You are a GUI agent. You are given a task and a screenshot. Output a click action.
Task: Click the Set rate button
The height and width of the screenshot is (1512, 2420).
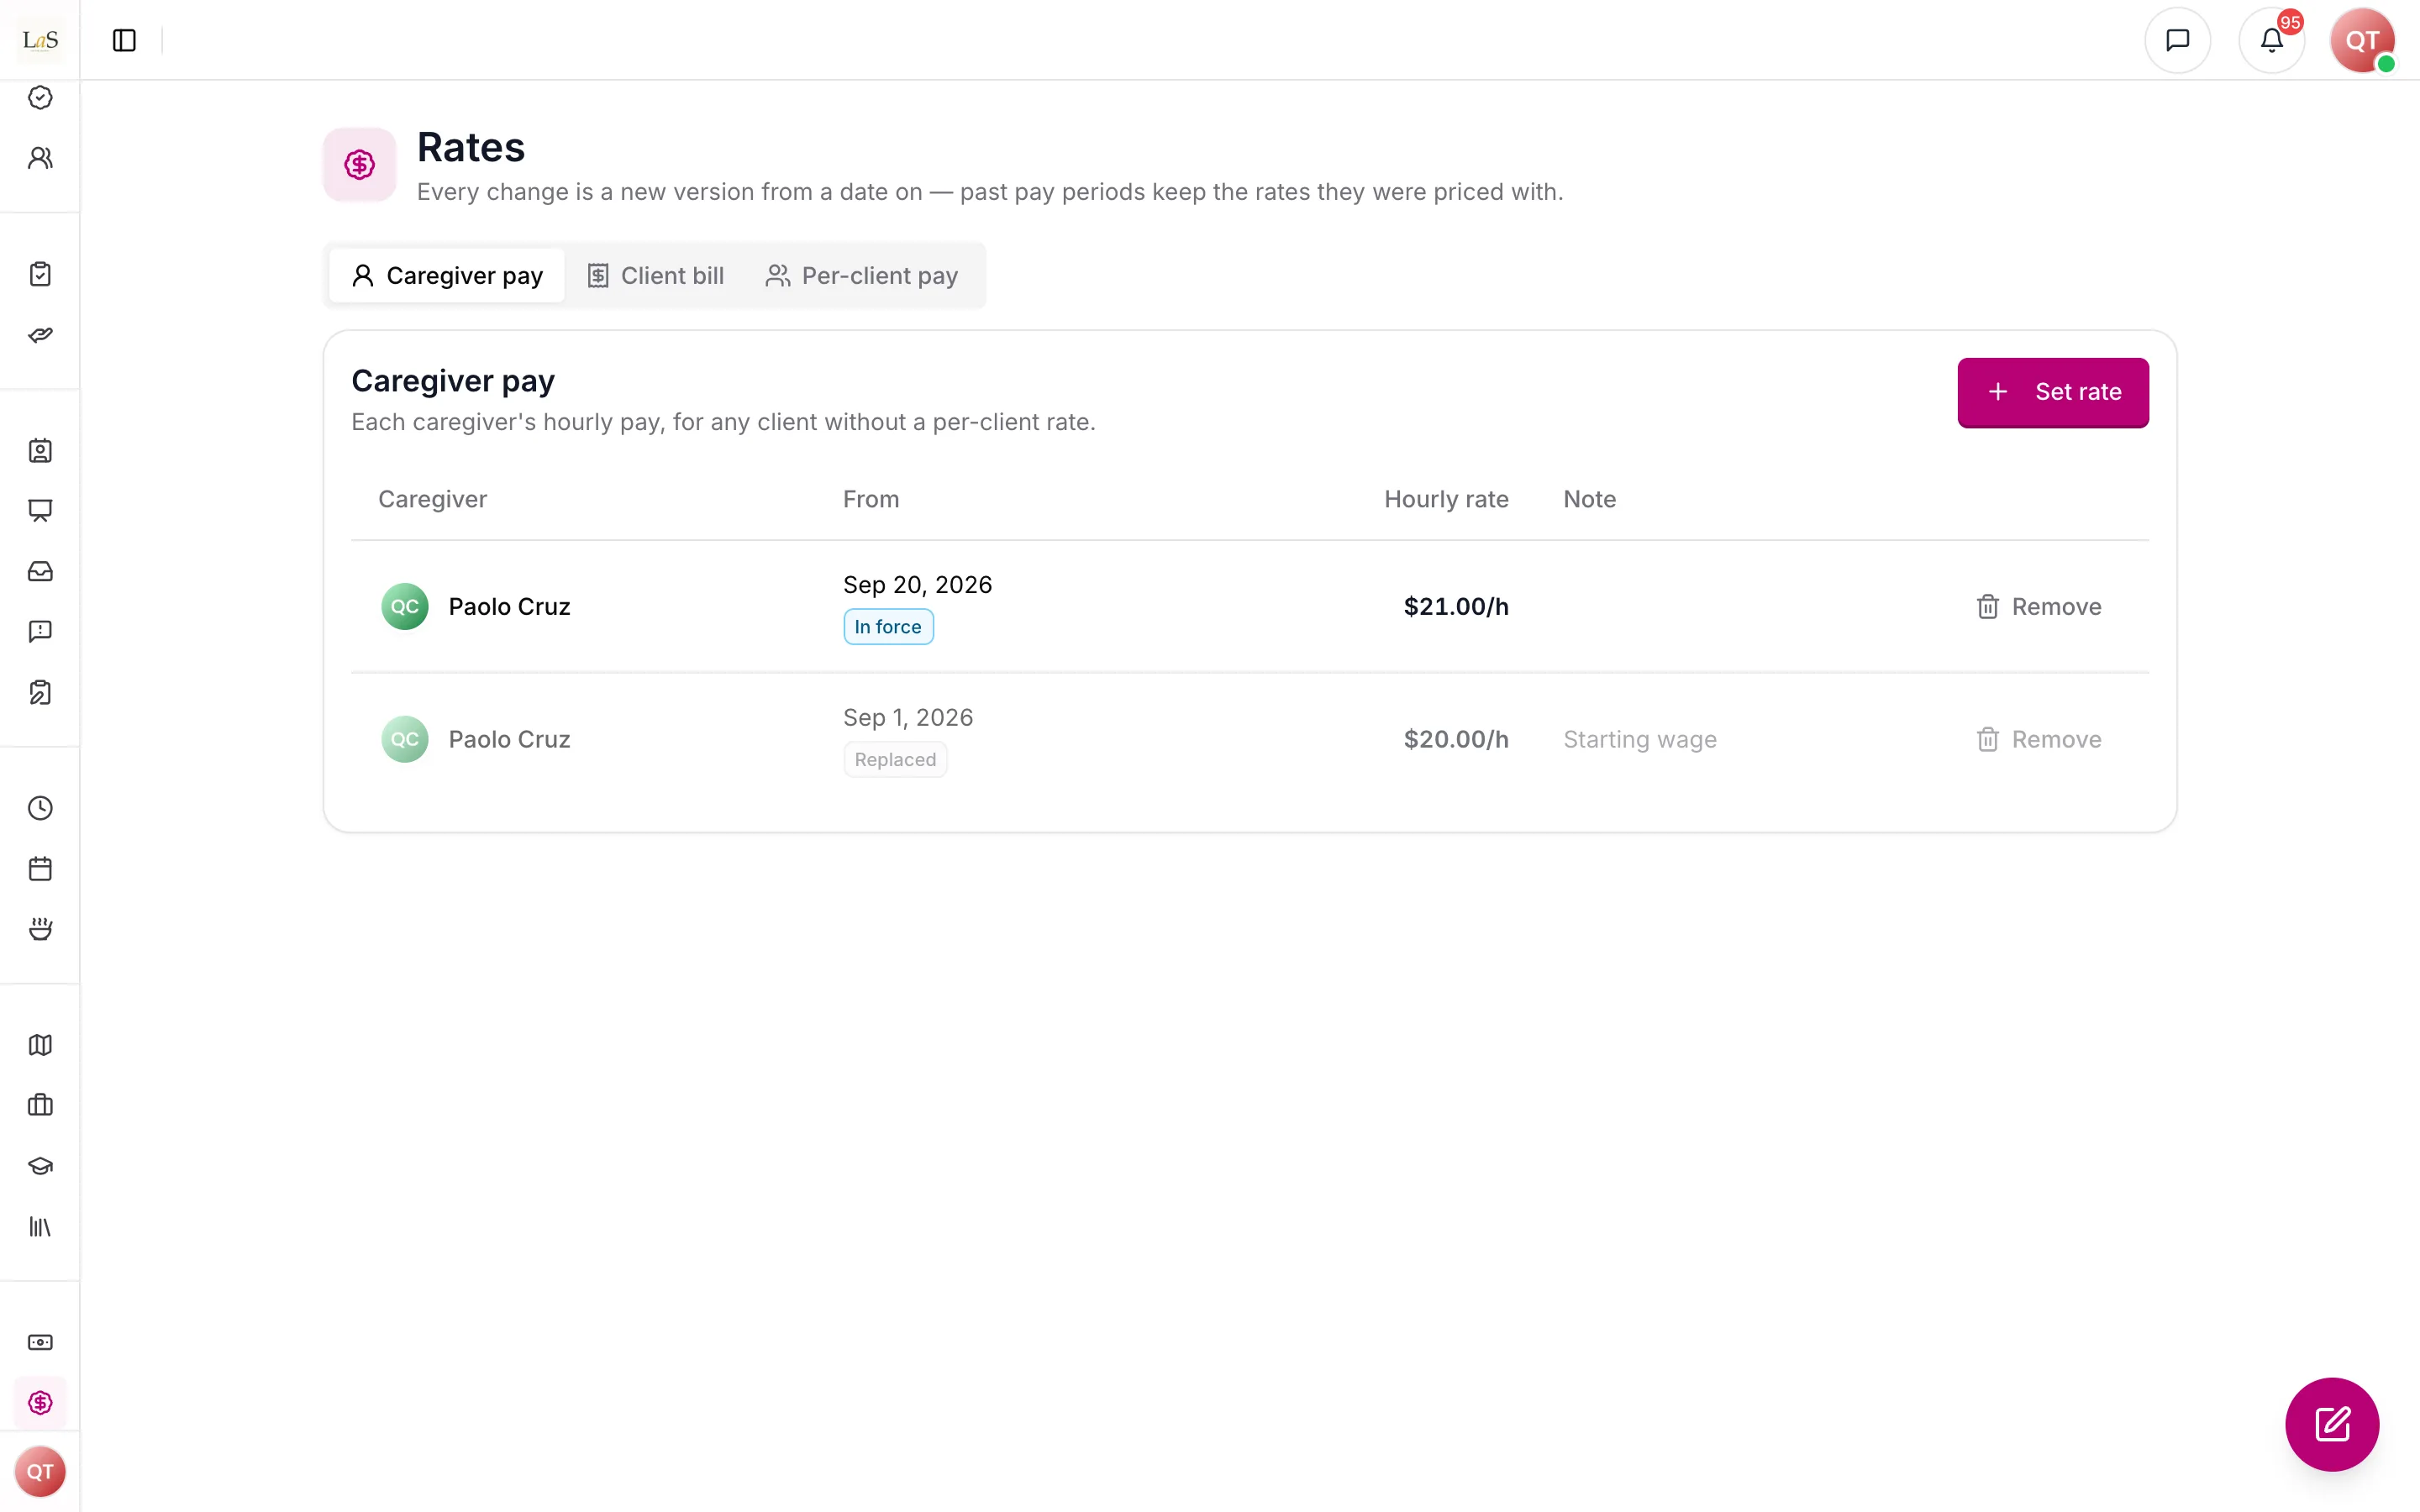[2053, 392]
